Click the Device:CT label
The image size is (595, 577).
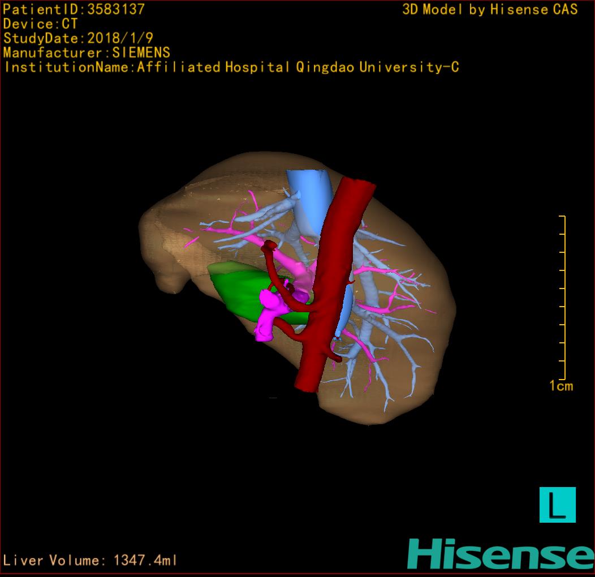(x=40, y=24)
